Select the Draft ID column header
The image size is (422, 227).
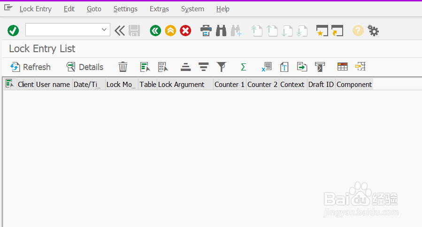tap(321, 85)
